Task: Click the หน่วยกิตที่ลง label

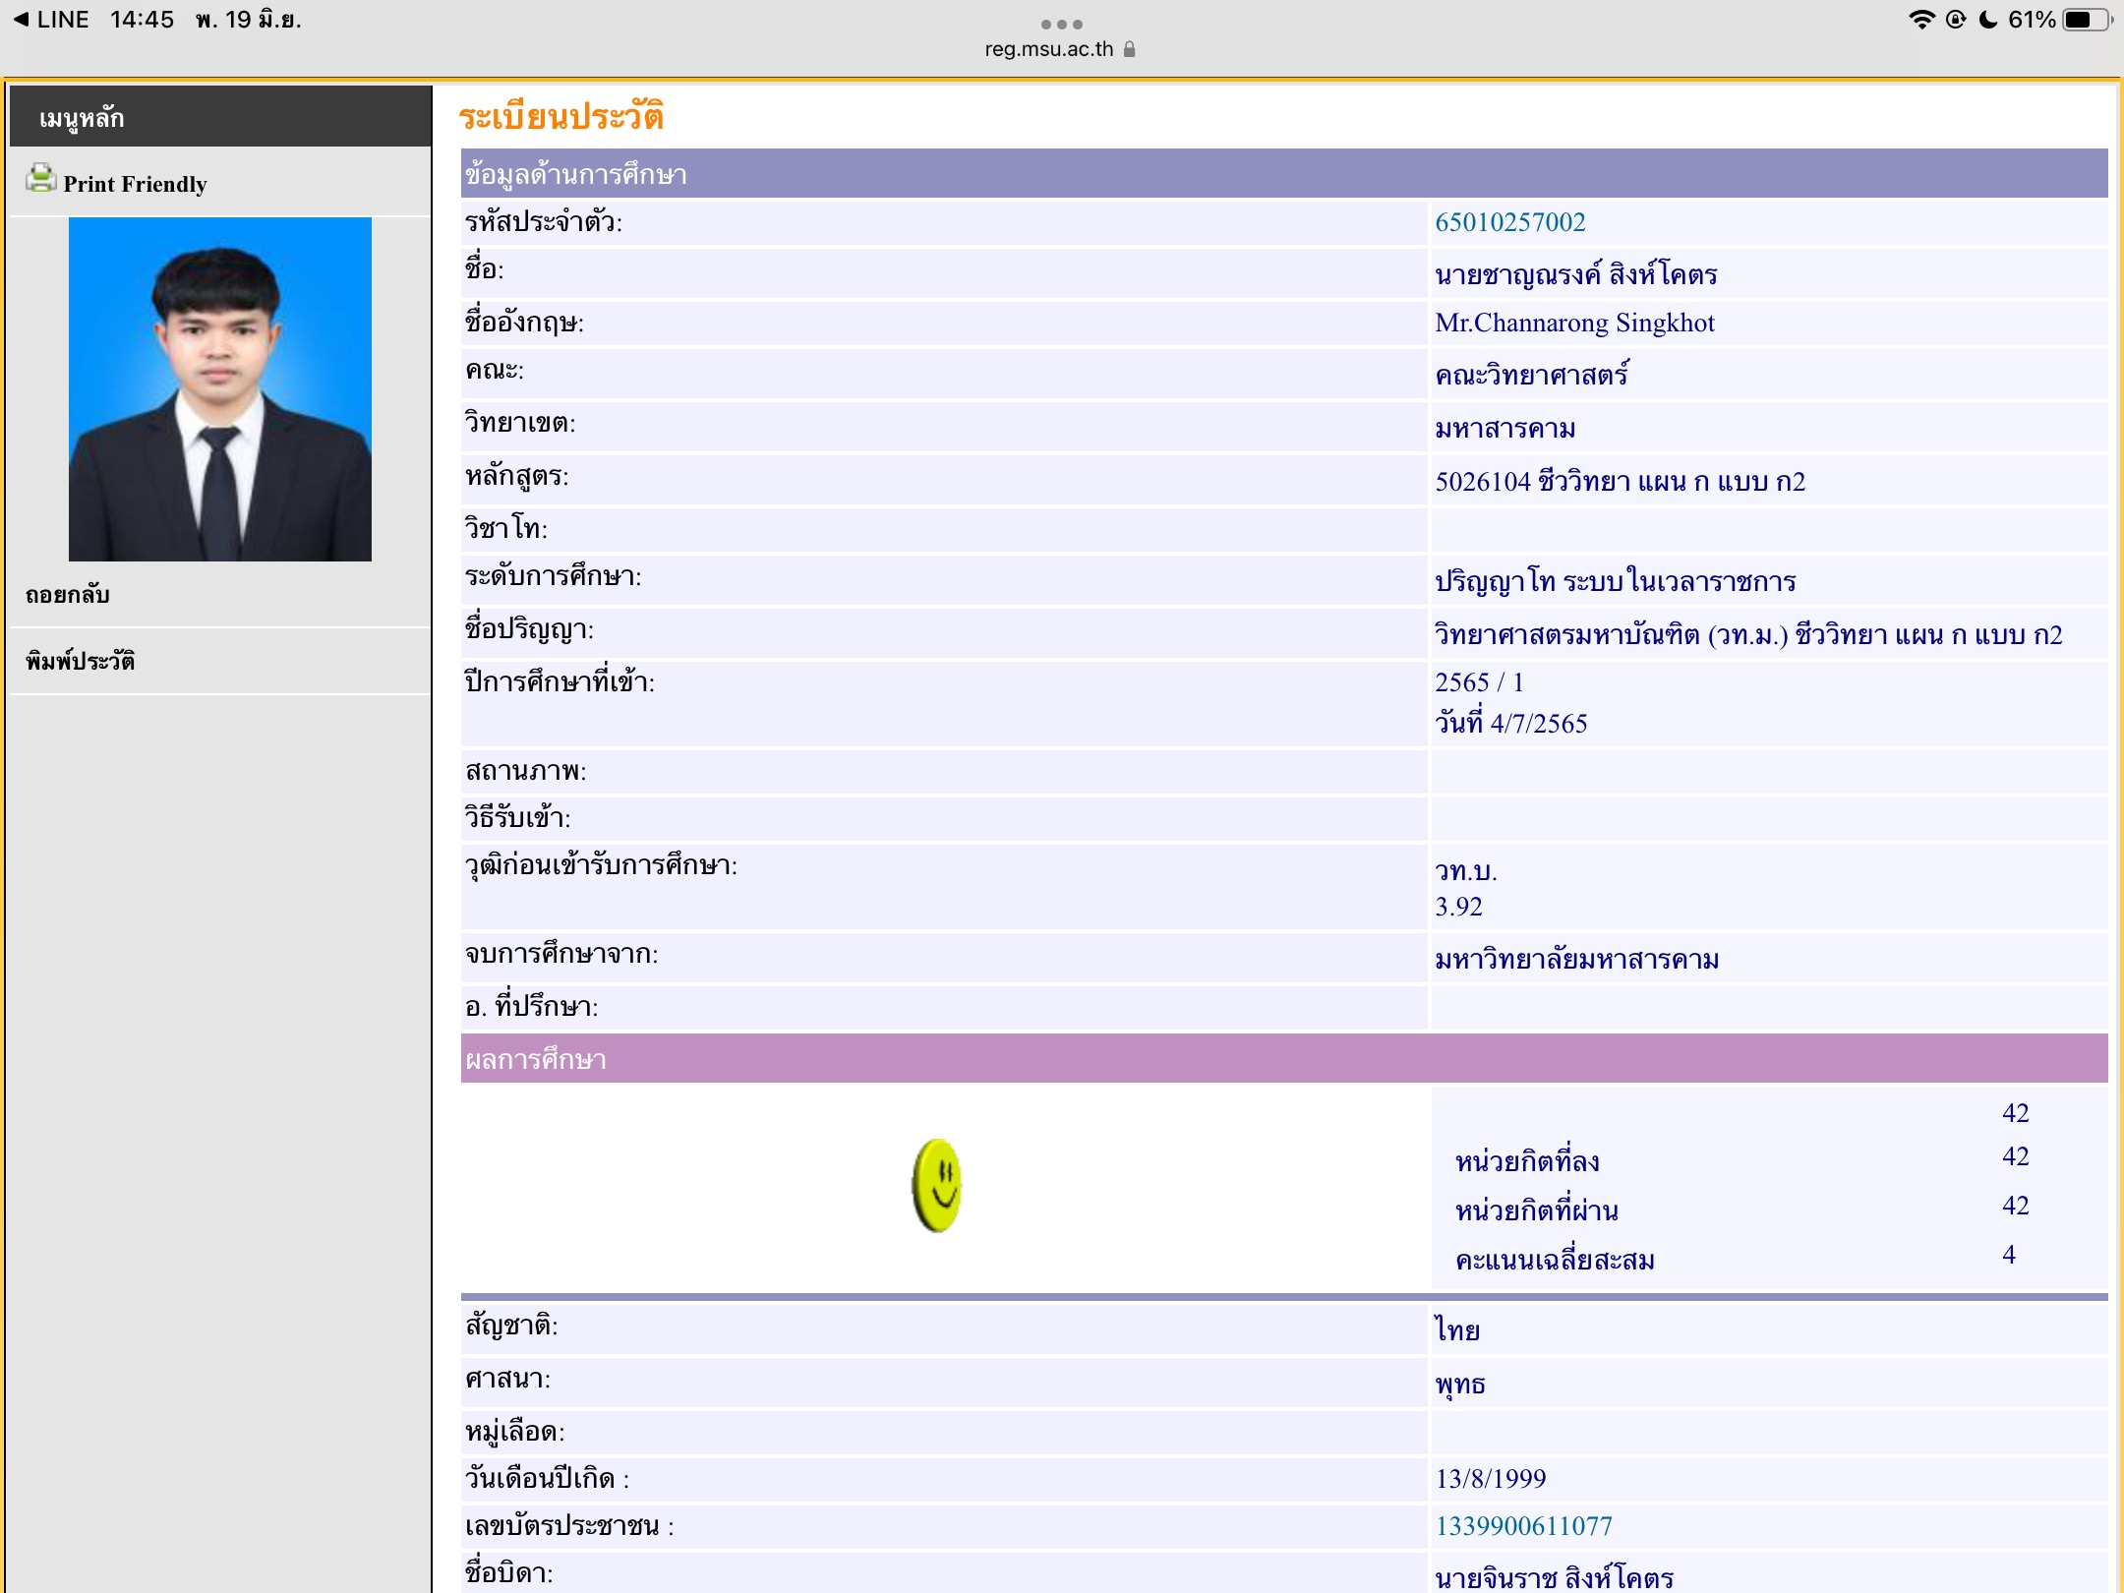Action: [x=1527, y=1161]
